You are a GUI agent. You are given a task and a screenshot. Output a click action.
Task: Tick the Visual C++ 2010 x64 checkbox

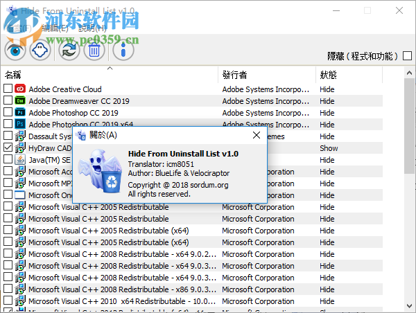pyautogui.click(x=8, y=301)
